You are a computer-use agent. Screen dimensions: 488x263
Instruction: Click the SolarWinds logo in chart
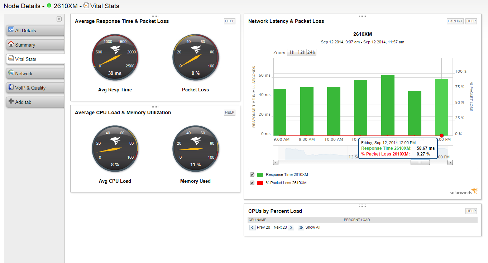(x=464, y=191)
